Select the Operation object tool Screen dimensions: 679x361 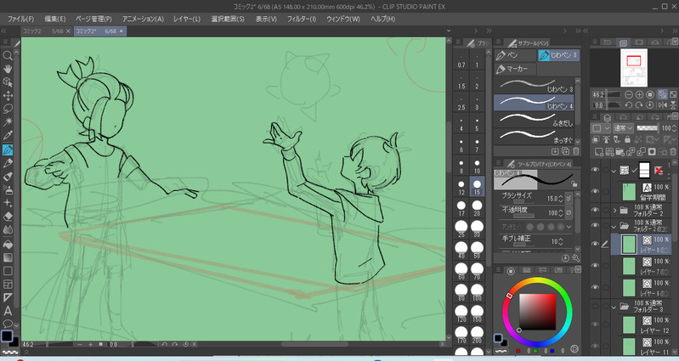(x=8, y=82)
